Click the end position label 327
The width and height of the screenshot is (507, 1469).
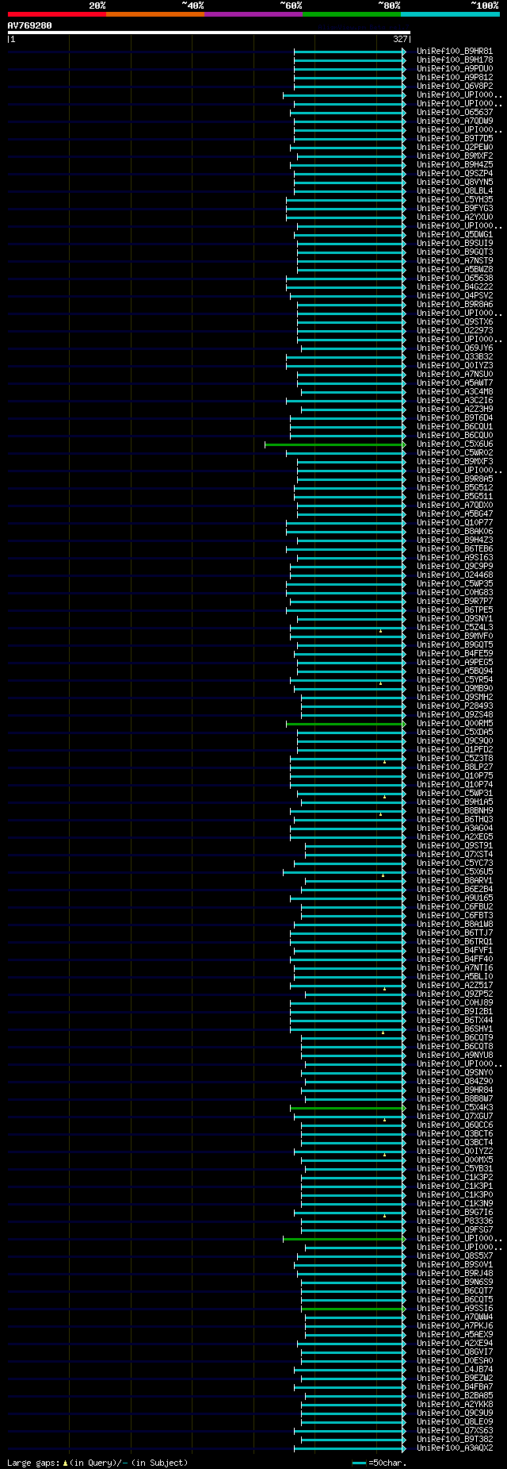point(400,38)
